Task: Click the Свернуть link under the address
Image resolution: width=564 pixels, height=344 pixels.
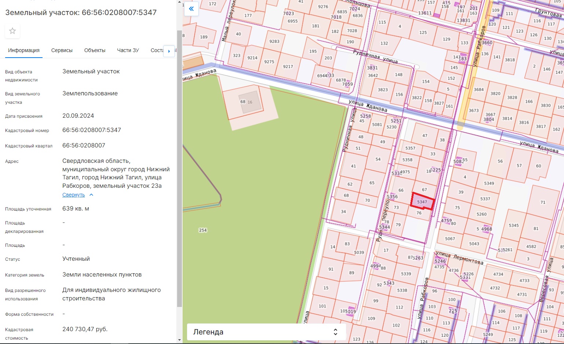Action: 73,195
